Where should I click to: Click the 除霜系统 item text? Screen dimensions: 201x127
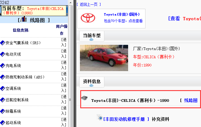pos(13,111)
